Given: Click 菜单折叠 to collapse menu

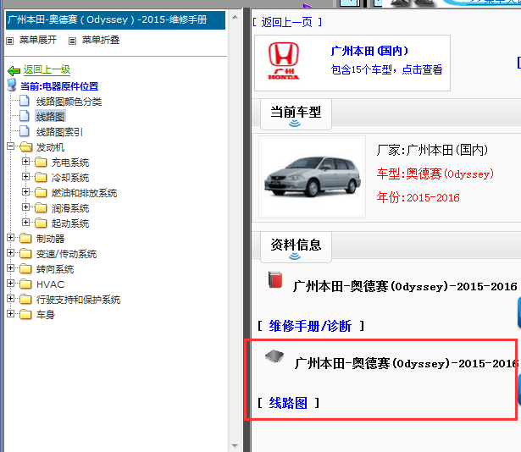Looking at the screenshot, I should [101, 40].
